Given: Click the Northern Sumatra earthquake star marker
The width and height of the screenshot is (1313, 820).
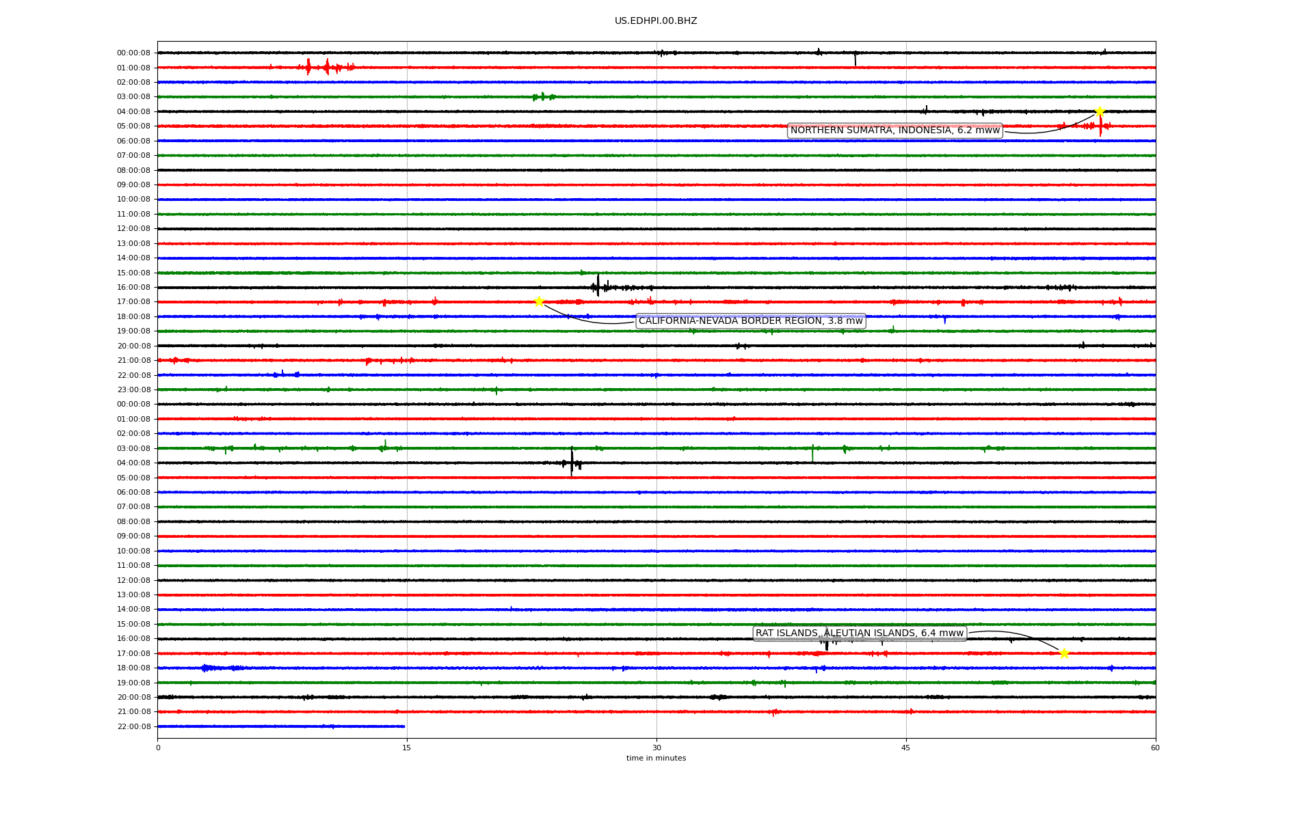Looking at the screenshot, I should click(1099, 111).
